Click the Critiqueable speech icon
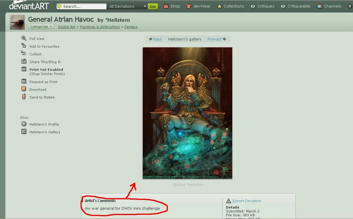 point(283,7)
